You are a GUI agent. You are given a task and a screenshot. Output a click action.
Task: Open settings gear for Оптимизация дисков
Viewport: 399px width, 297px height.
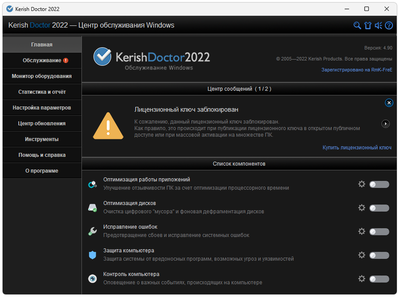click(x=362, y=208)
